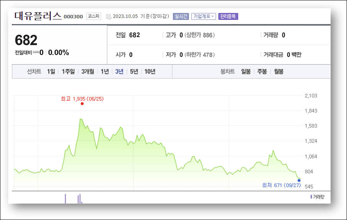Select the 1주일 period tab

[x=68, y=71]
